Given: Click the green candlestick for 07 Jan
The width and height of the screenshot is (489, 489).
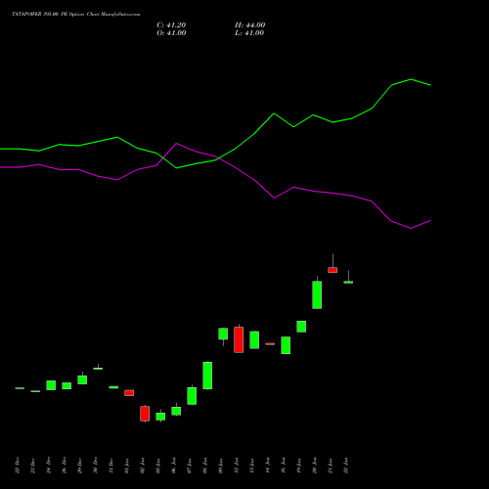Looking at the screenshot, I should click(192, 396).
